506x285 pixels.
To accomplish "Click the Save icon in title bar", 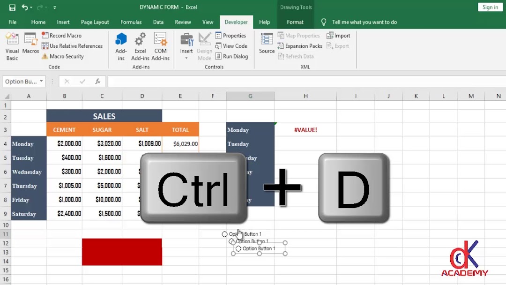I will (12, 7).
